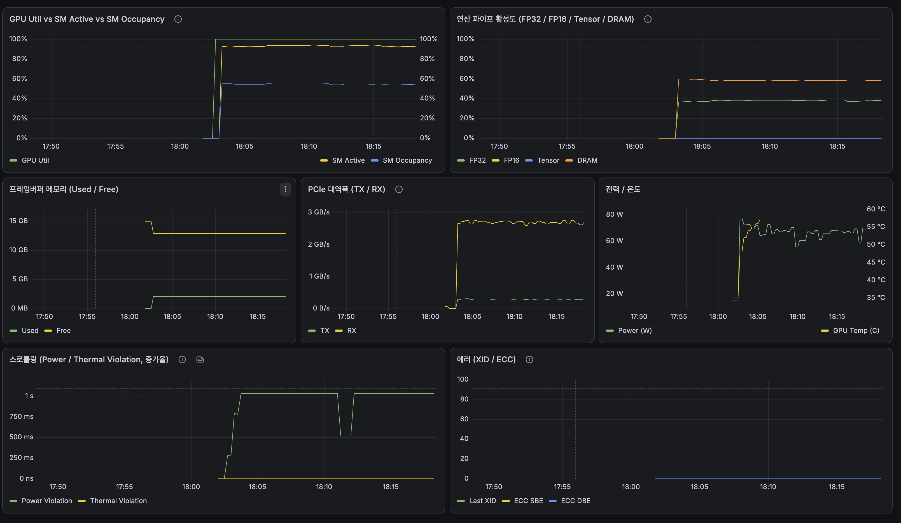Toggle GPU Temp (C) legend series
Screen dimensions: 901x523
coord(856,331)
